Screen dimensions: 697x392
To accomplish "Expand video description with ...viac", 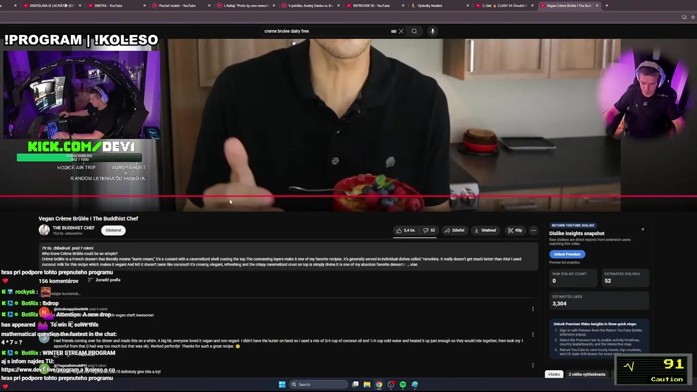I will (413, 265).
